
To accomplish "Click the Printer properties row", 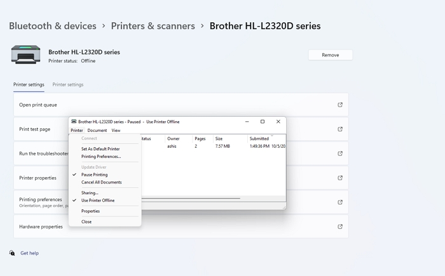I will click(x=181, y=178).
